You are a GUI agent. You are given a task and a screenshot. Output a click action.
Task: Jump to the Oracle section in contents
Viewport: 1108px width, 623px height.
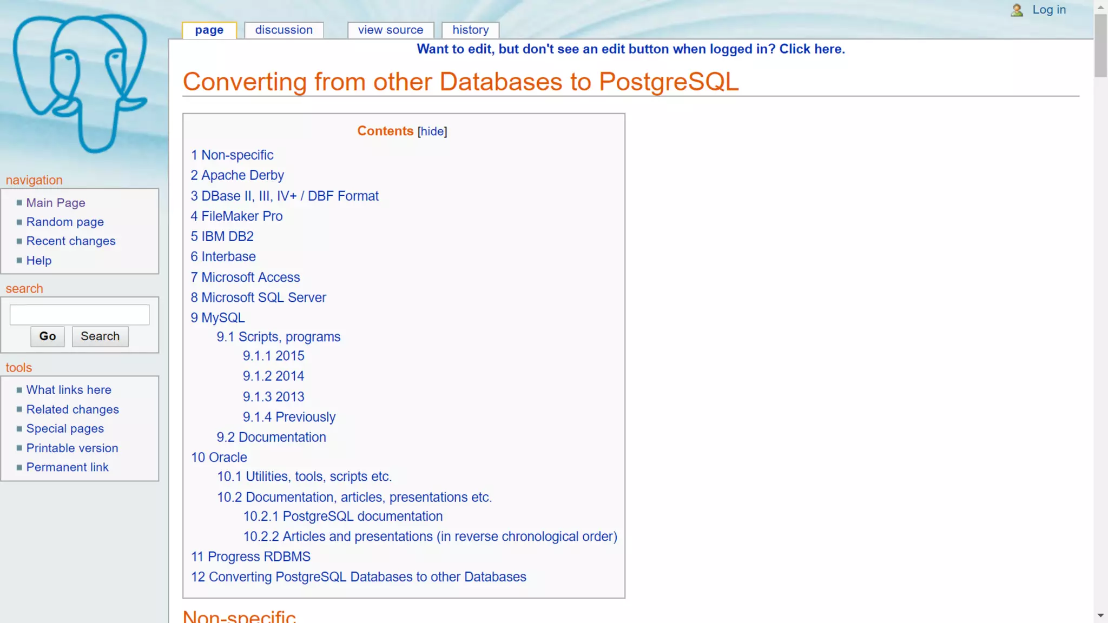point(219,458)
